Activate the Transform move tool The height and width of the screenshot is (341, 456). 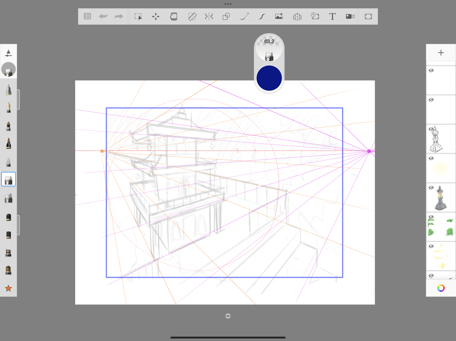coord(156,16)
